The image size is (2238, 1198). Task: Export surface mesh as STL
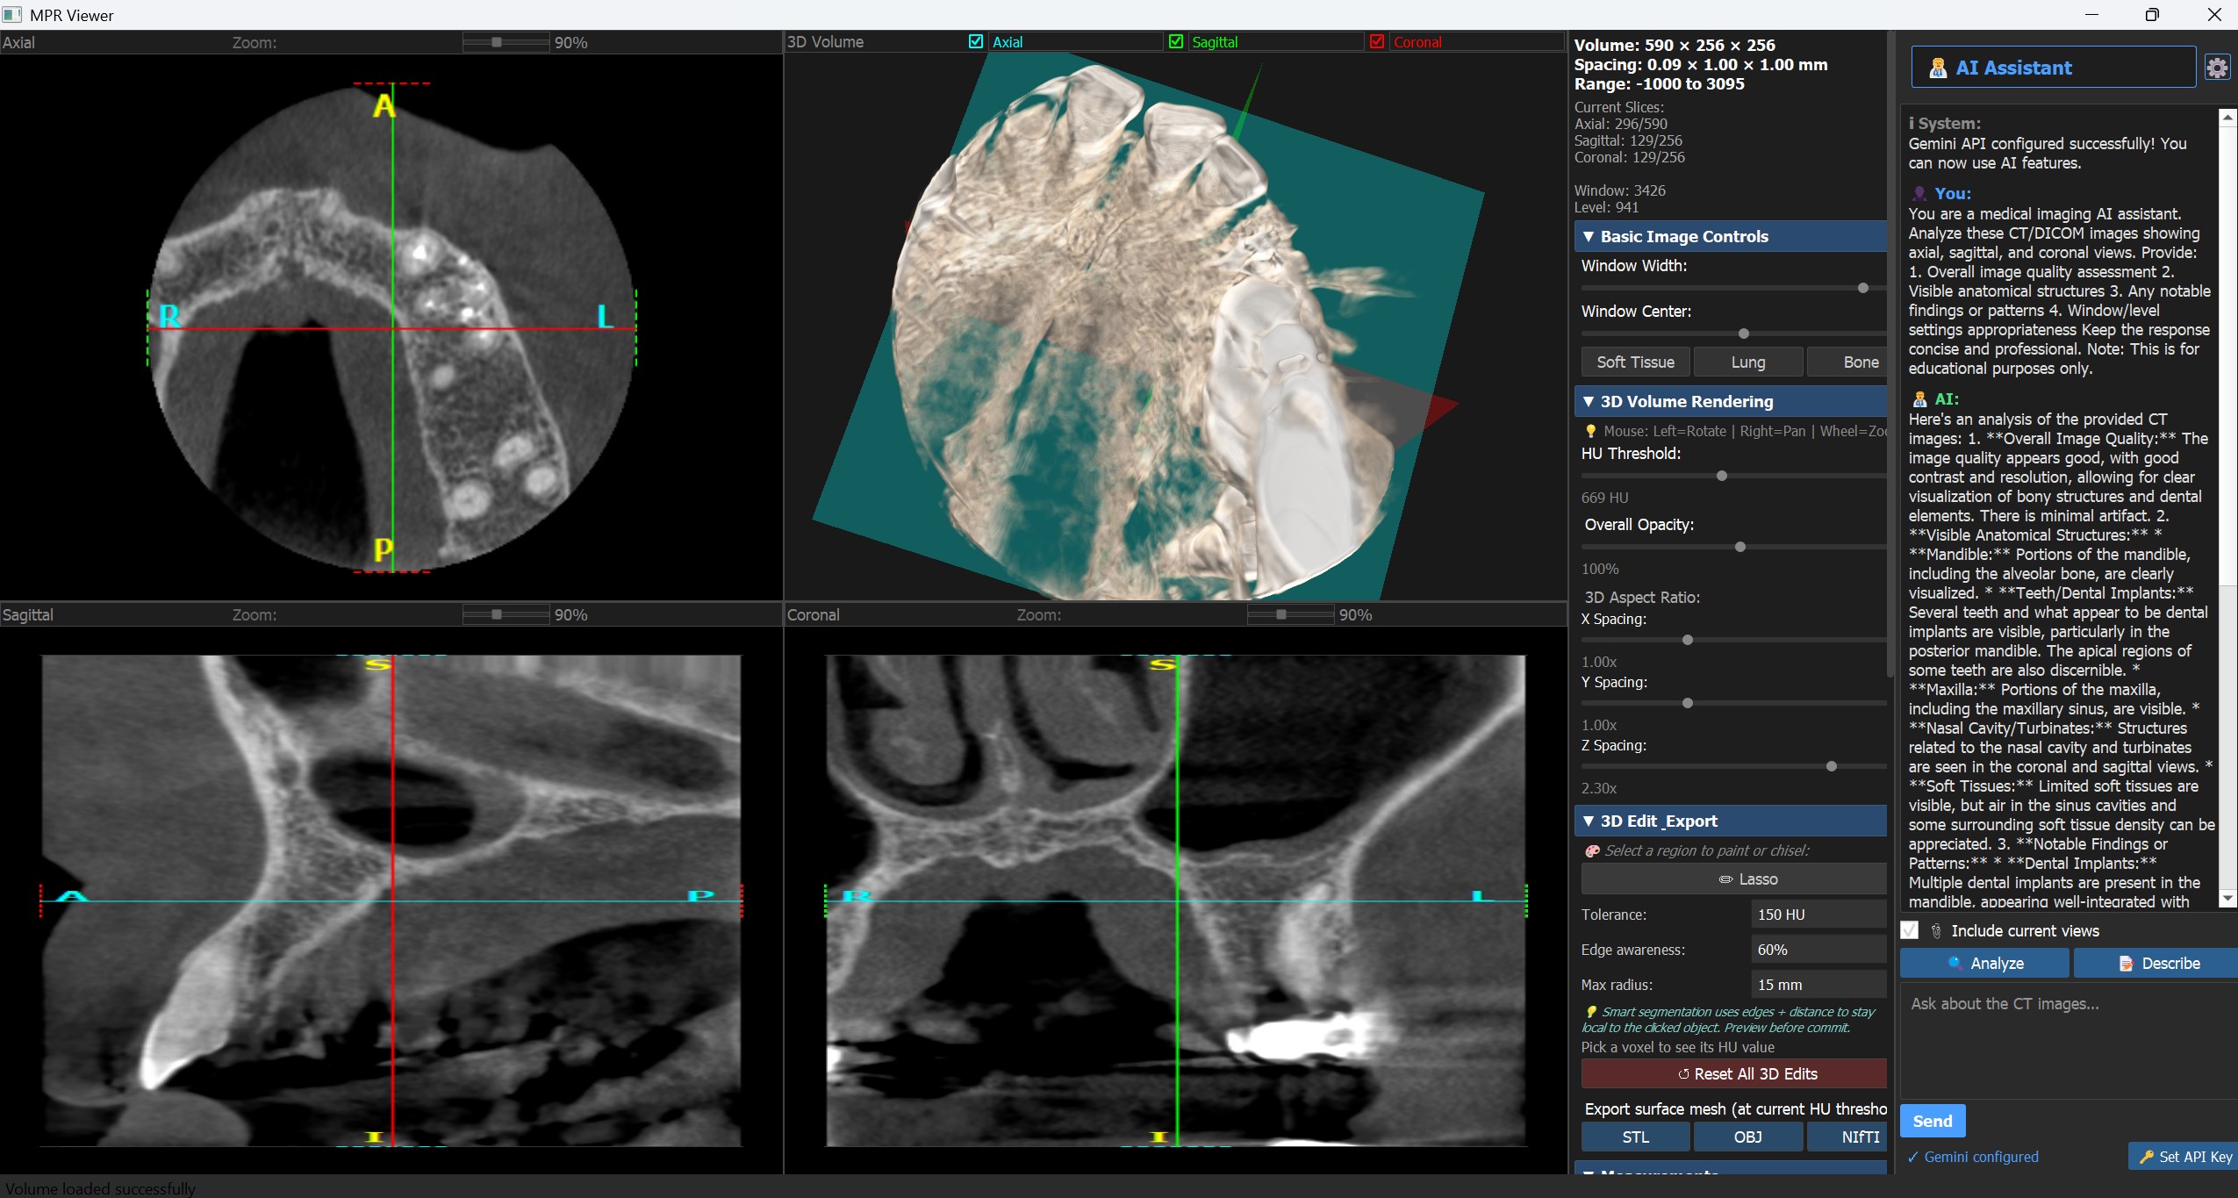(1635, 1137)
